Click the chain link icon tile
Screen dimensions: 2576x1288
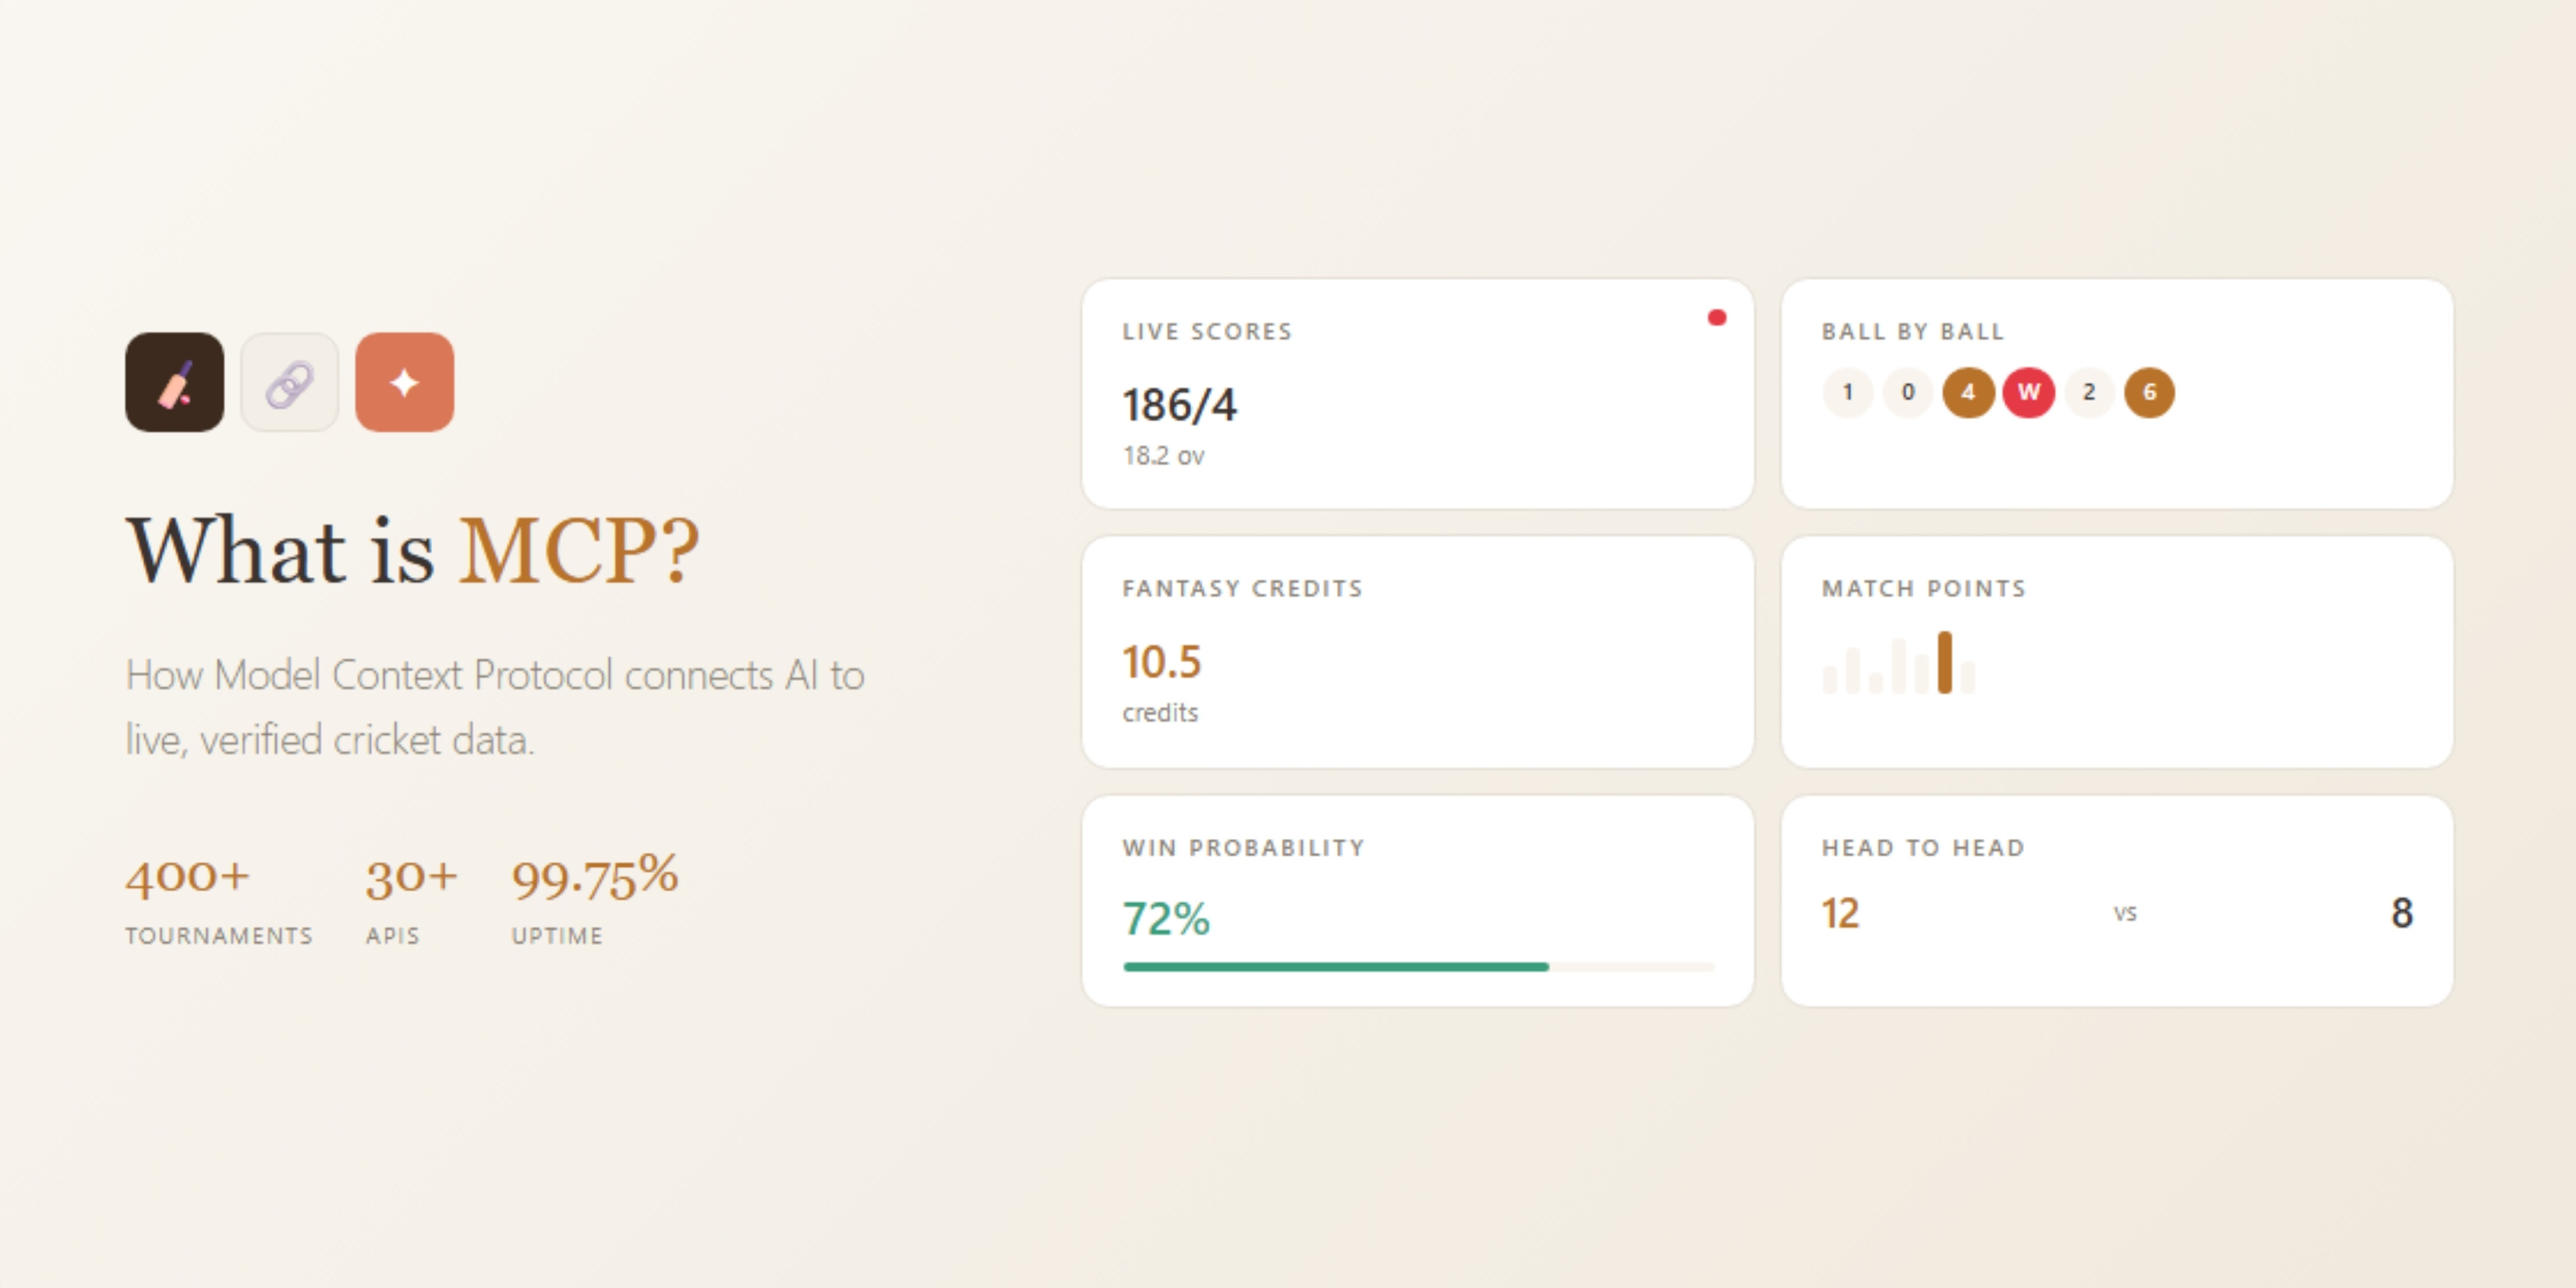[x=290, y=382]
